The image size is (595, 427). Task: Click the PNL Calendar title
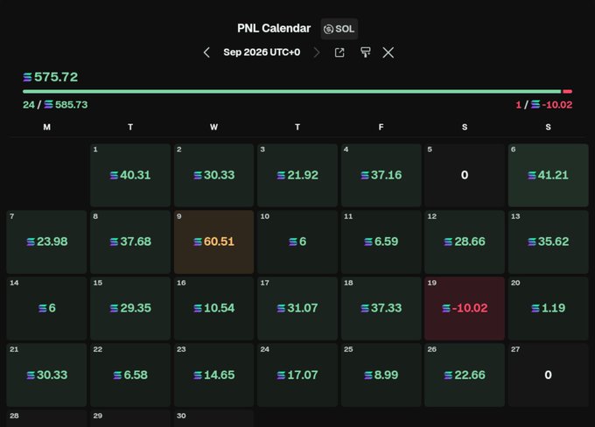[x=274, y=29]
